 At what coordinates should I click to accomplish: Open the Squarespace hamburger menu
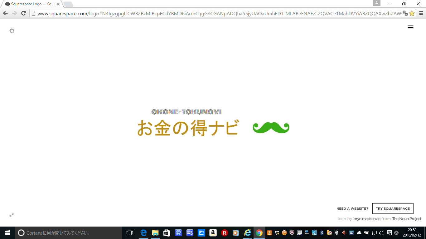click(410, 27)
